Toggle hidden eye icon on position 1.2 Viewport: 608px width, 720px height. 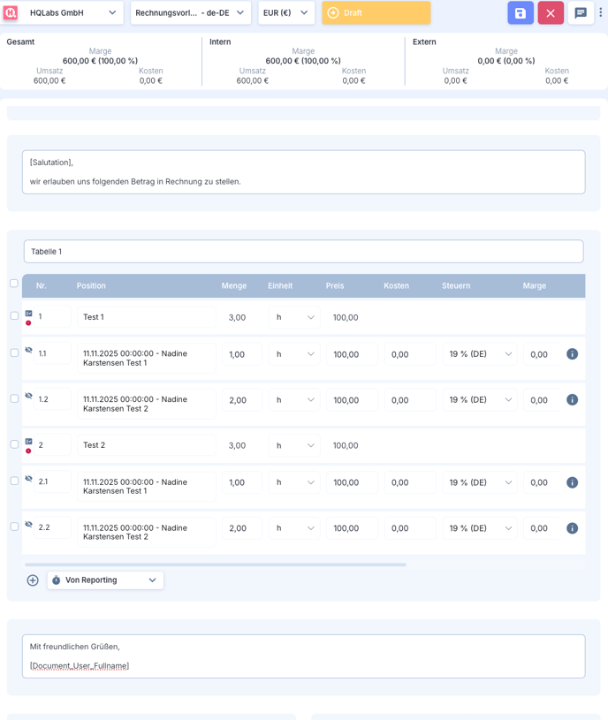point(28,396)
